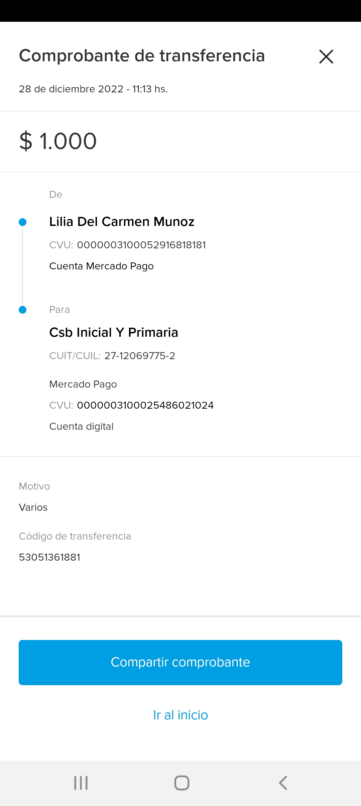Tap the Compartir comprobante button
The height and width of the screenshot is (806, 361).
(180, 662)
